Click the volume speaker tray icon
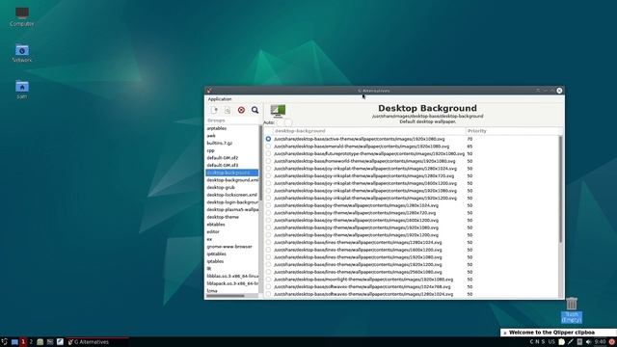This screenshot has width=617, height=347. pyautogui.click(x=588, y=342)
